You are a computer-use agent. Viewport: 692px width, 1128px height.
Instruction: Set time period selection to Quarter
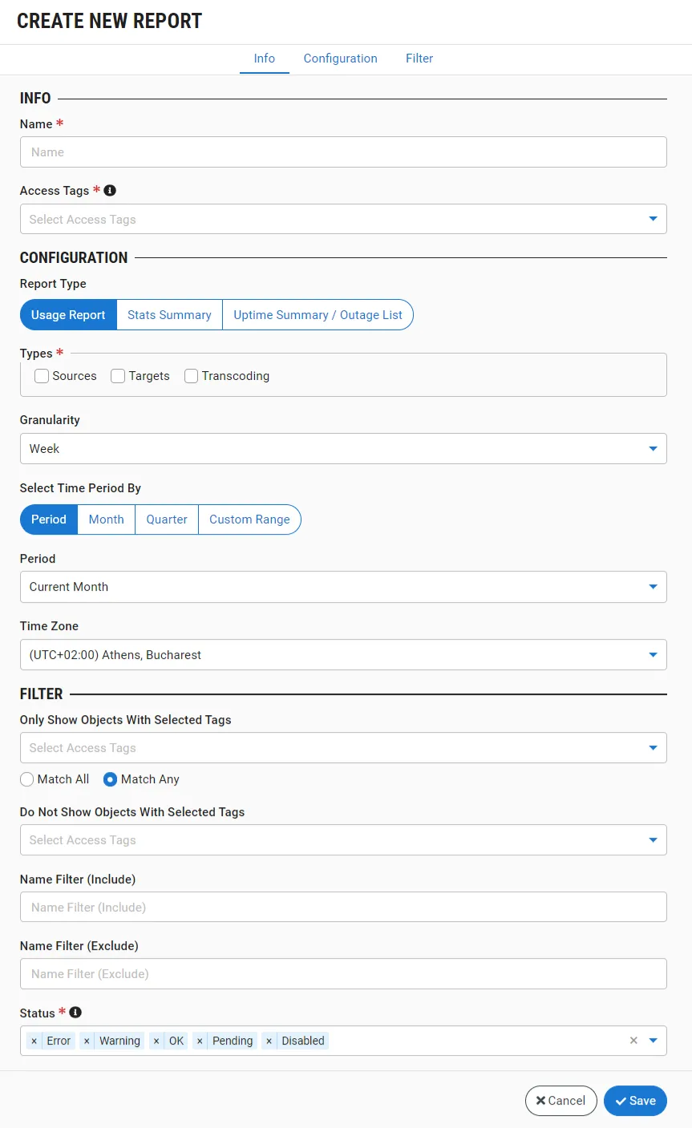(167, 520)
